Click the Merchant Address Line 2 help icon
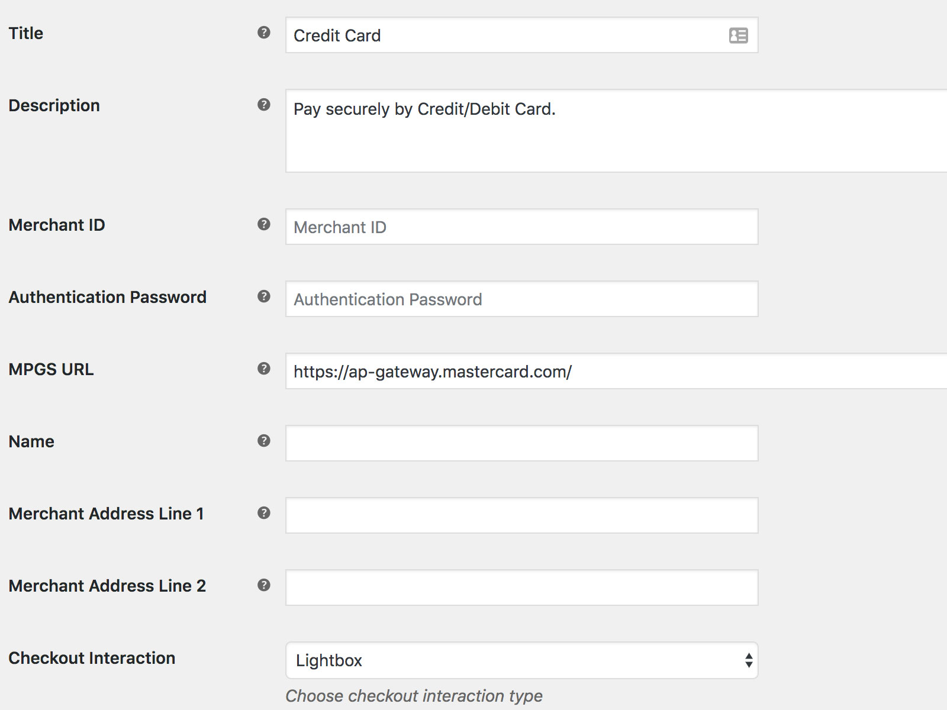 pos(264,585)
